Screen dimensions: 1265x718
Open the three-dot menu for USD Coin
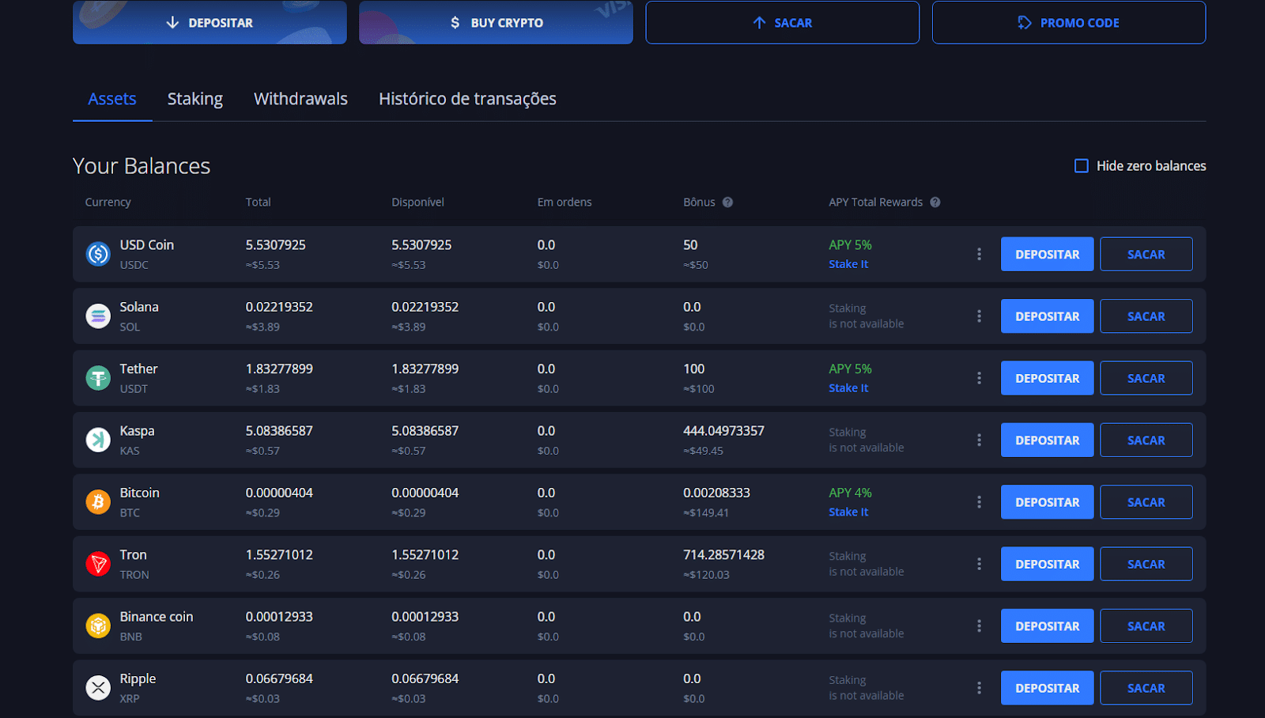point(979,254)
